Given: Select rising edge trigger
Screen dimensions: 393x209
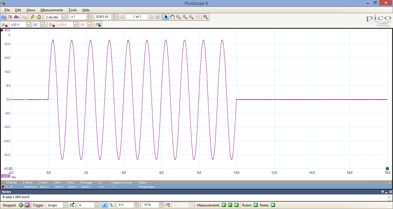Looking at the screenshot, I should (105, 205).
